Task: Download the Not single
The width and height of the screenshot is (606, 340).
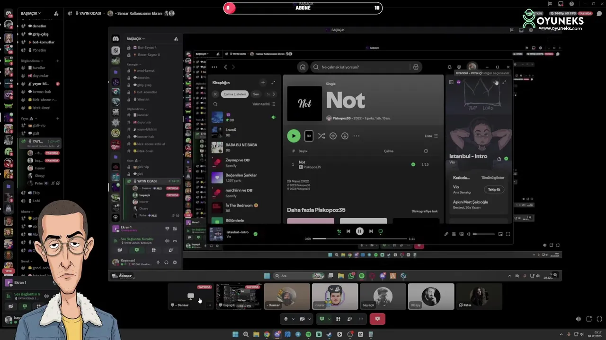Action: (x=345, y=136)
